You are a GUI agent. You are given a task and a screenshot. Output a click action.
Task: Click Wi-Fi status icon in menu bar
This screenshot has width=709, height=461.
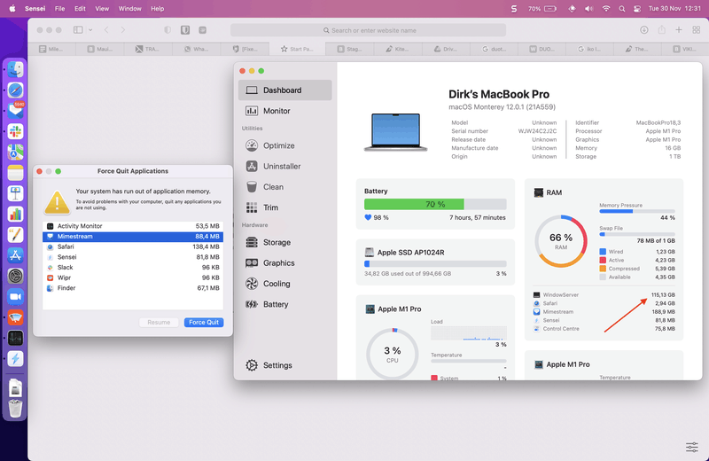[606, 9]
